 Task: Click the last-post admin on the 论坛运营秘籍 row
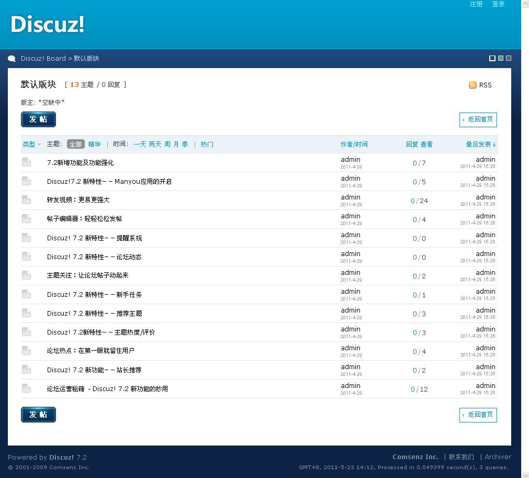pos(486,385)
